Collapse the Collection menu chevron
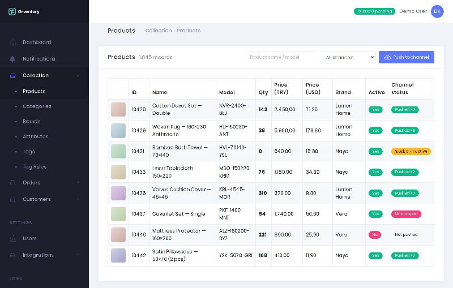Image resolution: width=453 pixels, height=288 pixels. click(78, 76)
